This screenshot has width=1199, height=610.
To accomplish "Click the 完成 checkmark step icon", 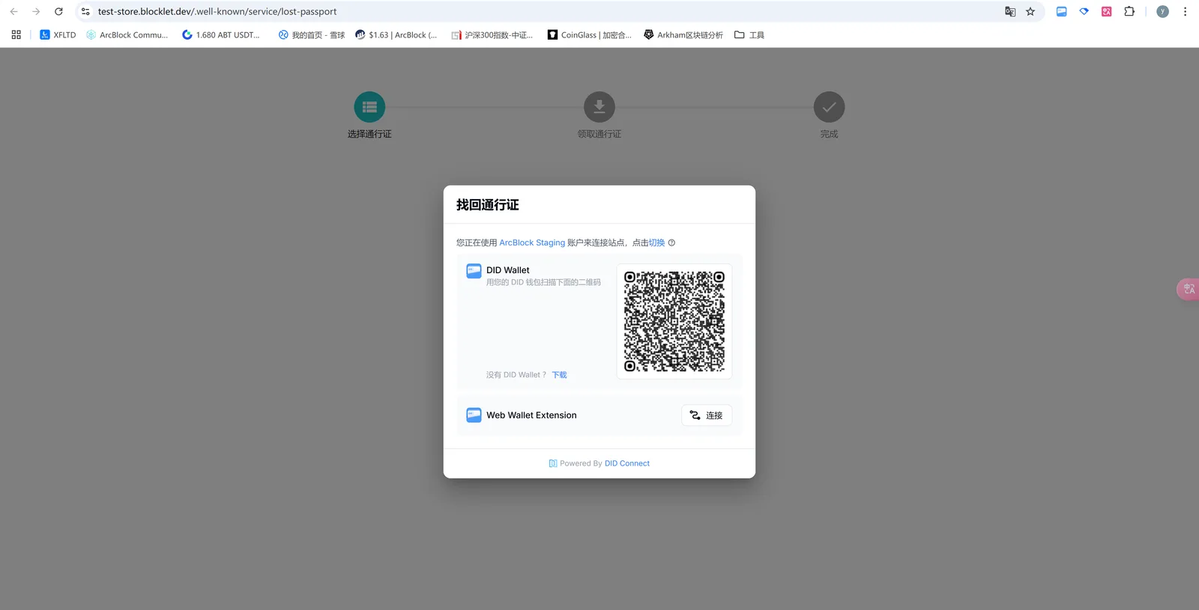I will click(x=829, y=107).
